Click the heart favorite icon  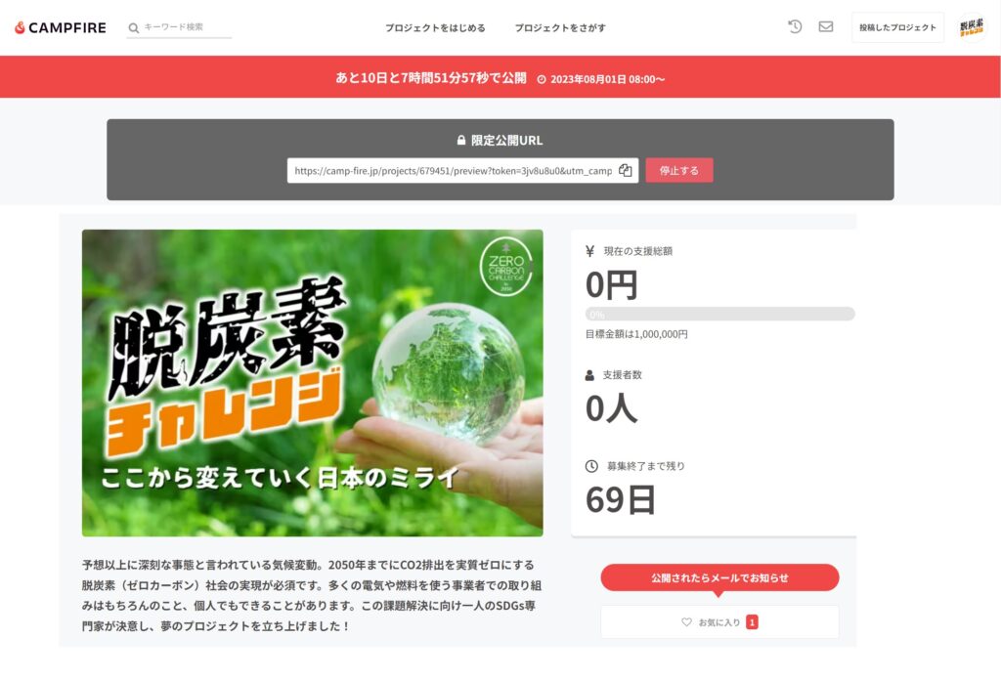tap(686, 621)
